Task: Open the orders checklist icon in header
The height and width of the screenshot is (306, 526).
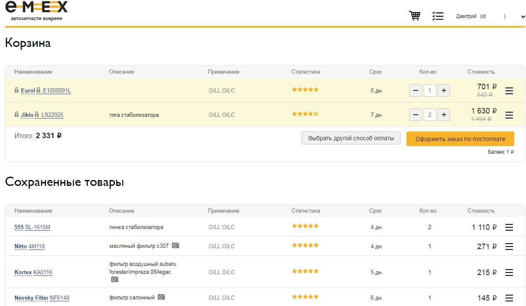Action: click(x=437, y=16)
